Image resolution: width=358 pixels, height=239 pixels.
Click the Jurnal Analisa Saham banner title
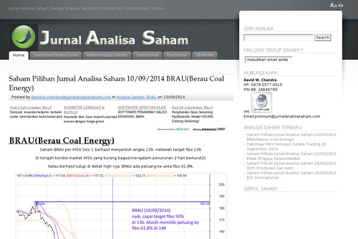[x=114, y=38]
